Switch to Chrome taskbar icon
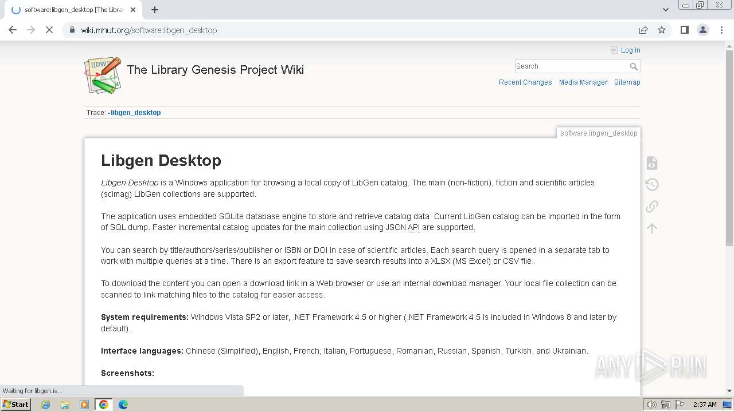Screen dimensions: 734x412 click(104, 405)
